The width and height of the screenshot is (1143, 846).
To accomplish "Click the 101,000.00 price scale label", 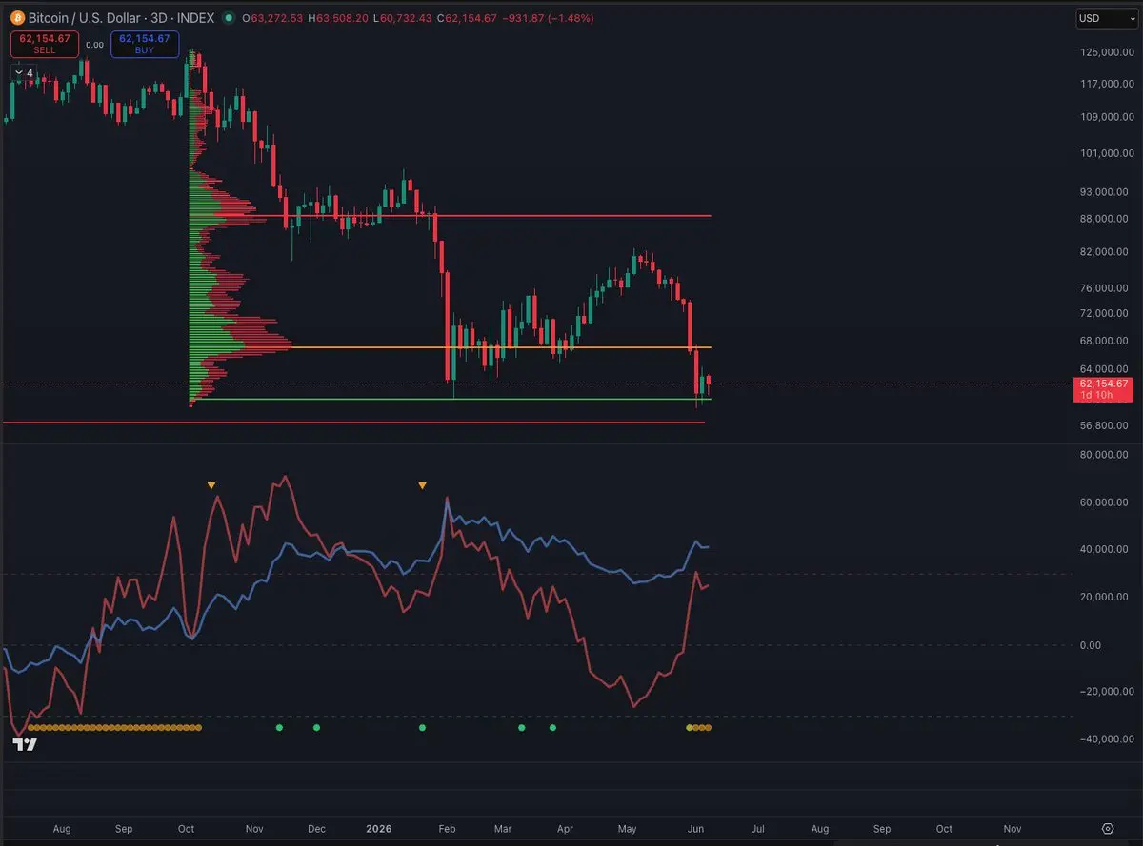I will (x=1105, y=153).
